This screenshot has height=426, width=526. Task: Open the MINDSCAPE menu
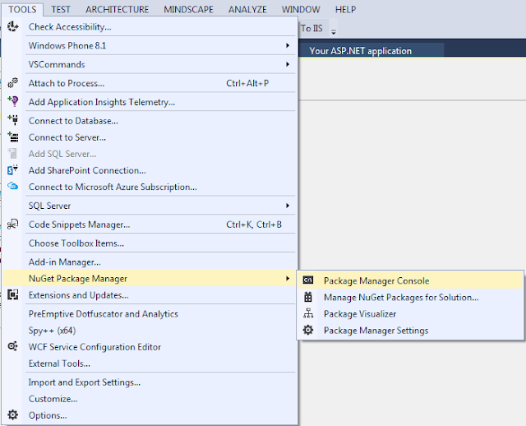pos(188,9)
